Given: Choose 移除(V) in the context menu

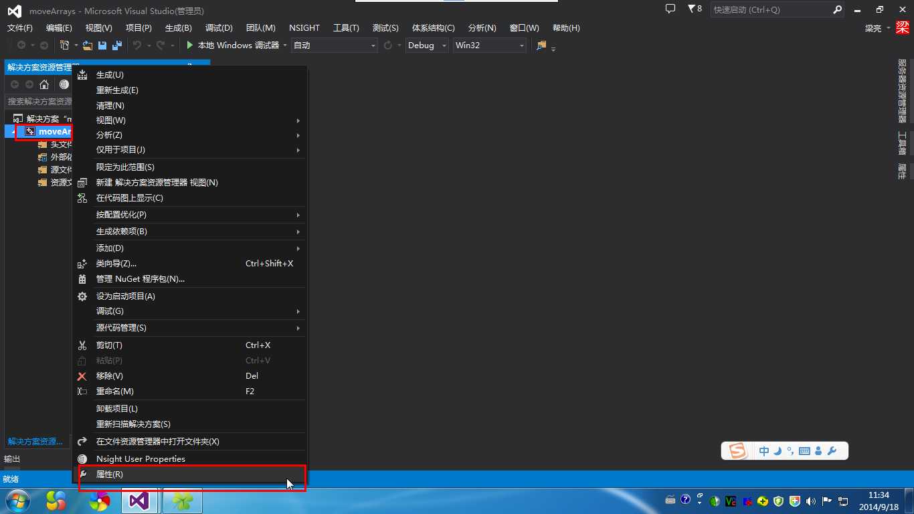Looking at the screenshot, I should point(190,376).
